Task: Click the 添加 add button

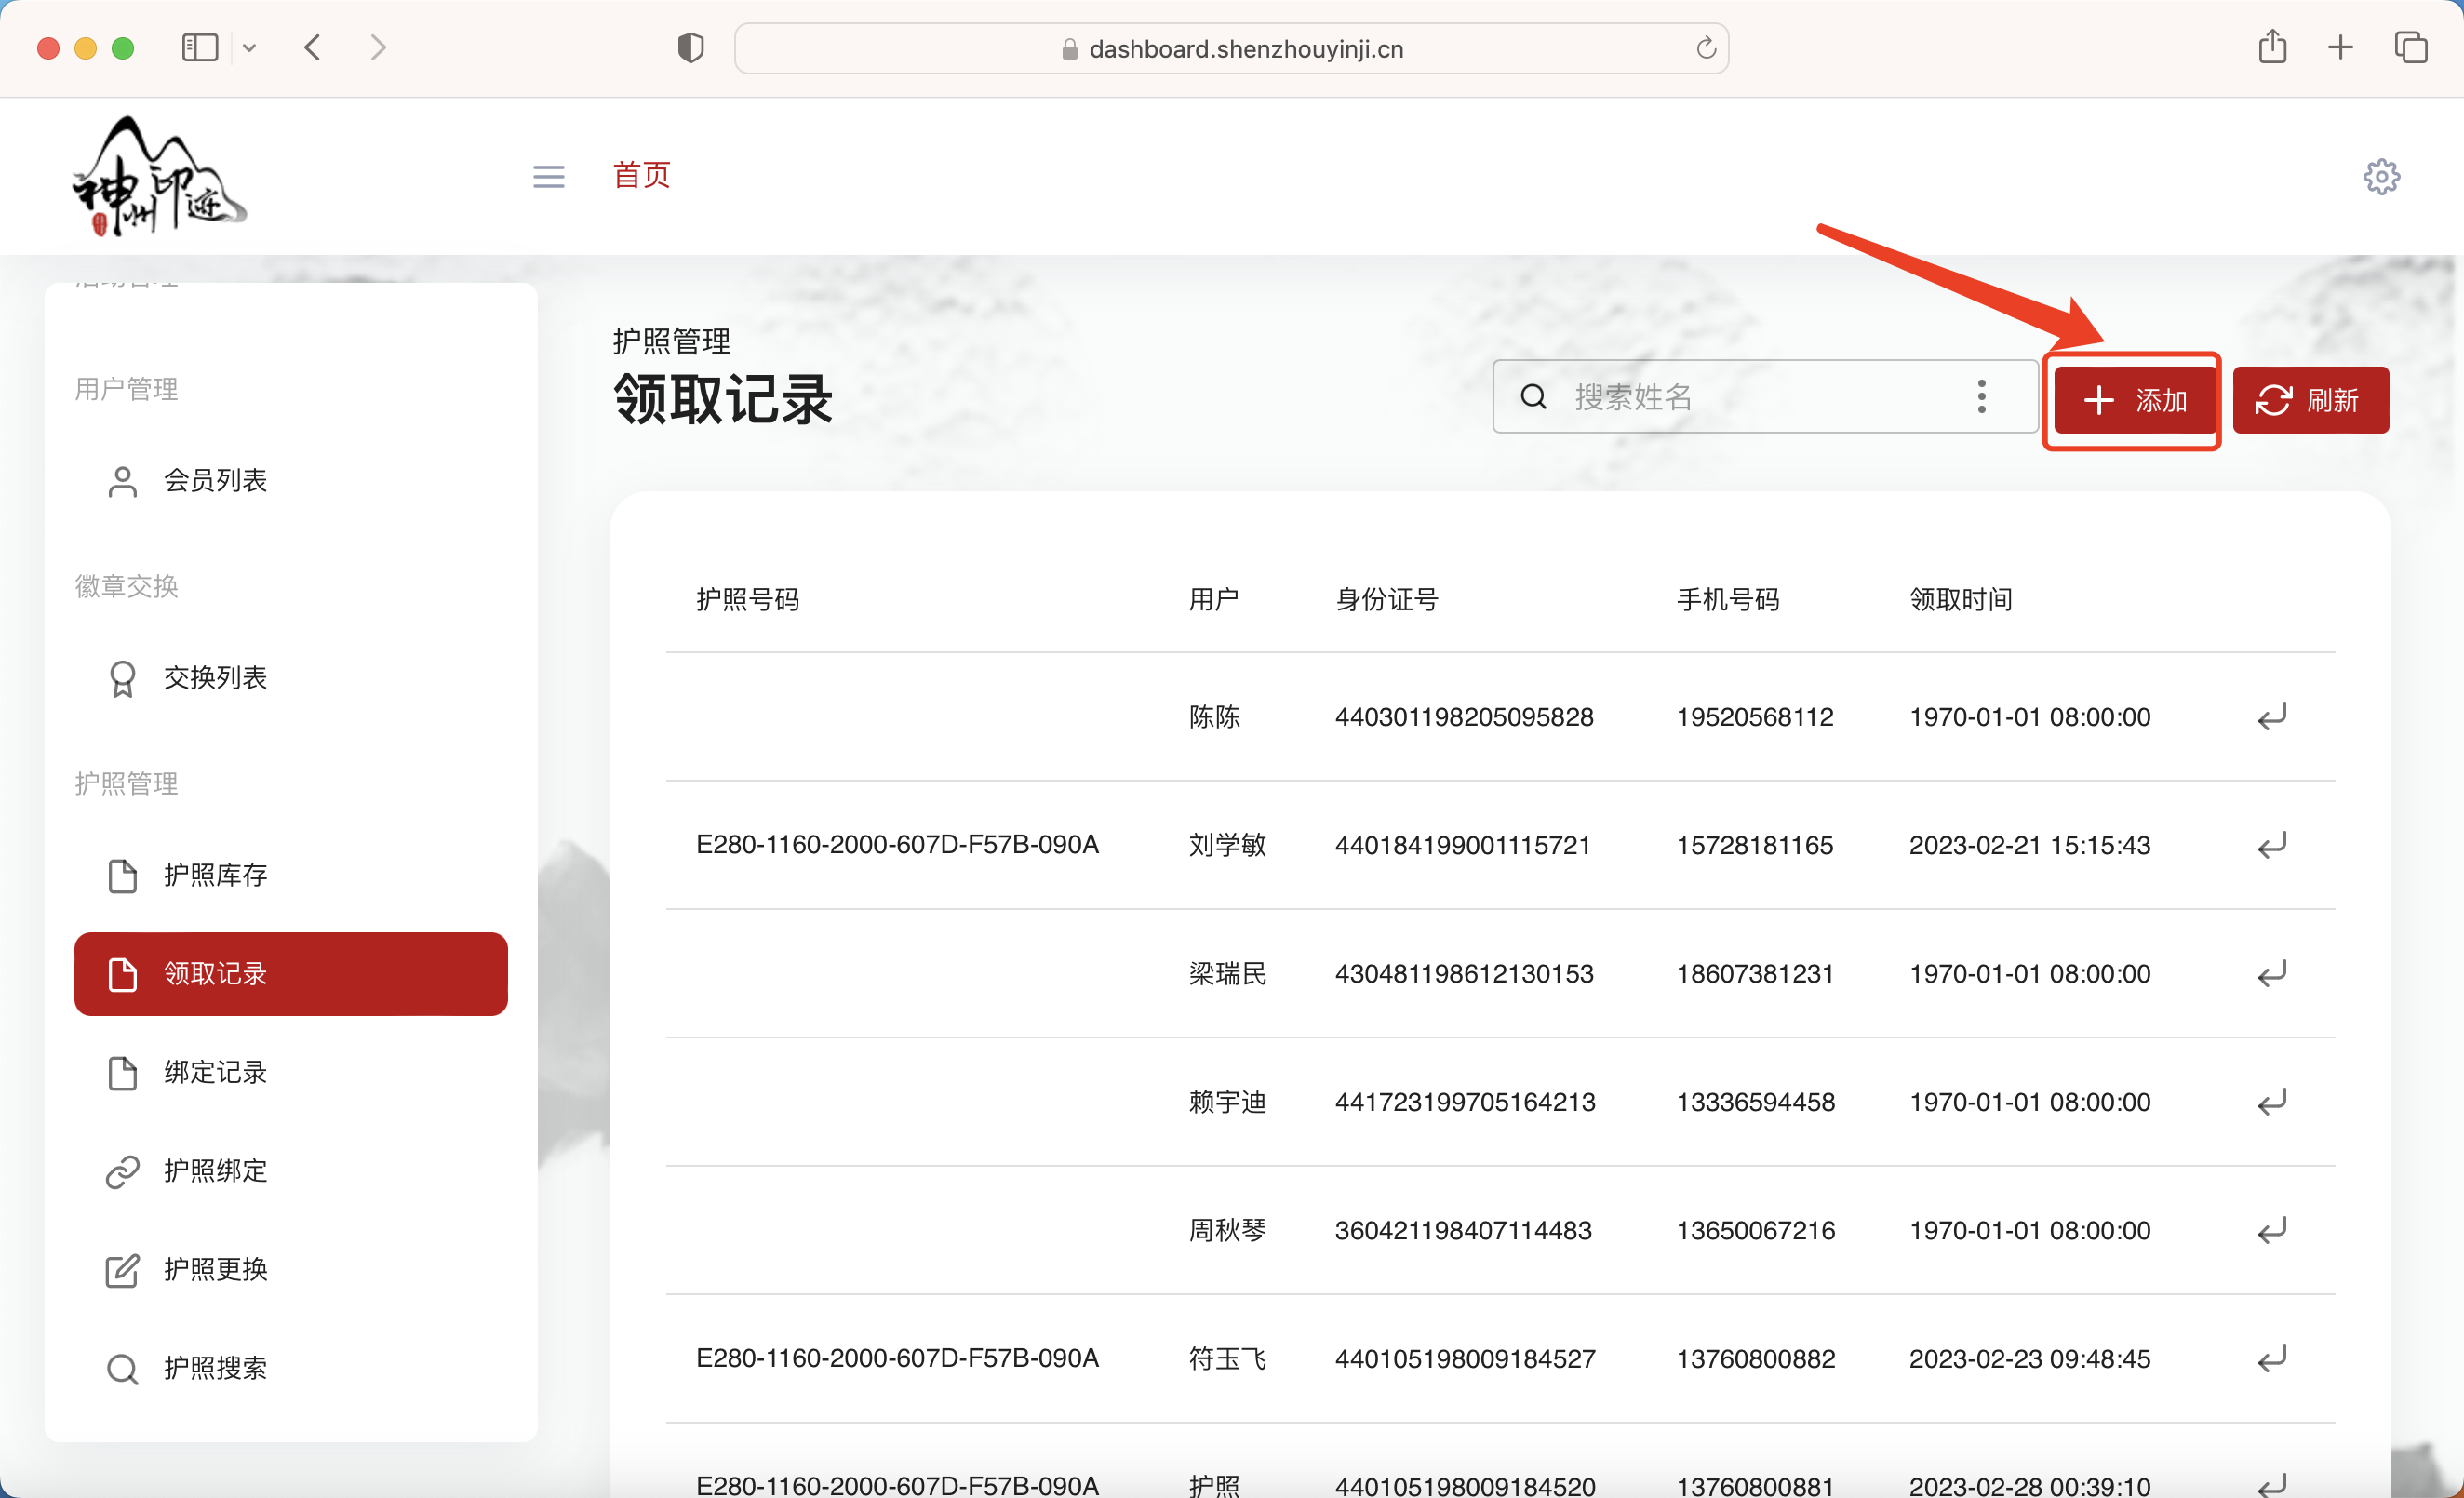Action: 2134,400
